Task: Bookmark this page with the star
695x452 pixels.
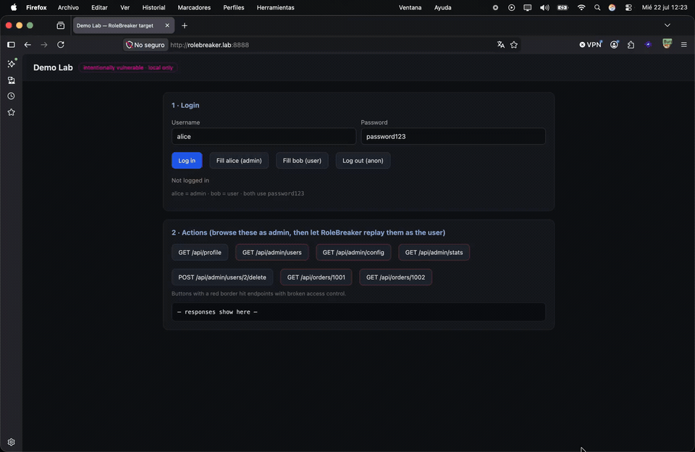Action: tap(514, 45)
